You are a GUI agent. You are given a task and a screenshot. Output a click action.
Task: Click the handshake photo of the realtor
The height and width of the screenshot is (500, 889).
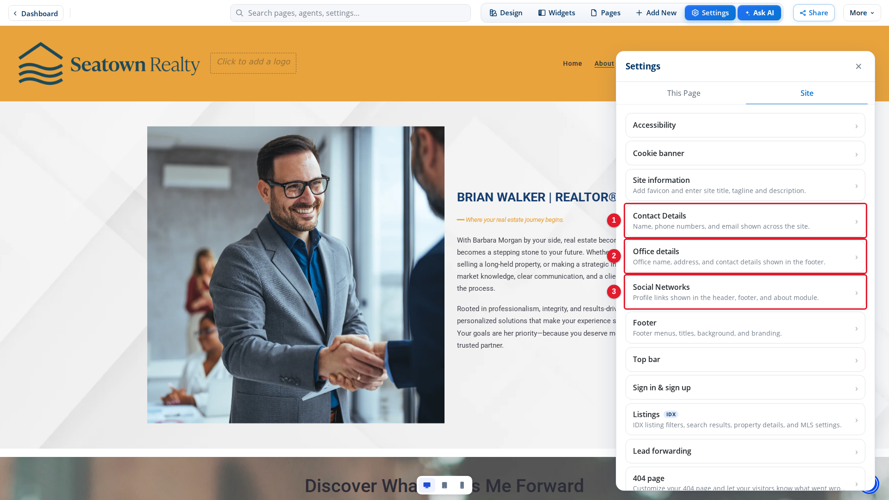tap(296, 275)
